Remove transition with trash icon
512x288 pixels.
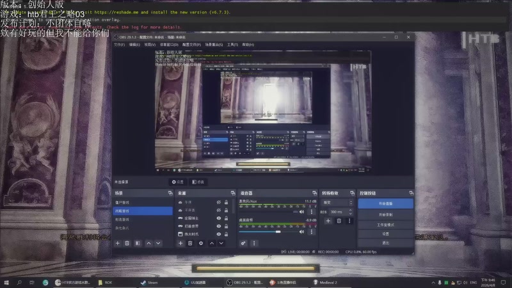pyautogui.click(x=339, y=221)
